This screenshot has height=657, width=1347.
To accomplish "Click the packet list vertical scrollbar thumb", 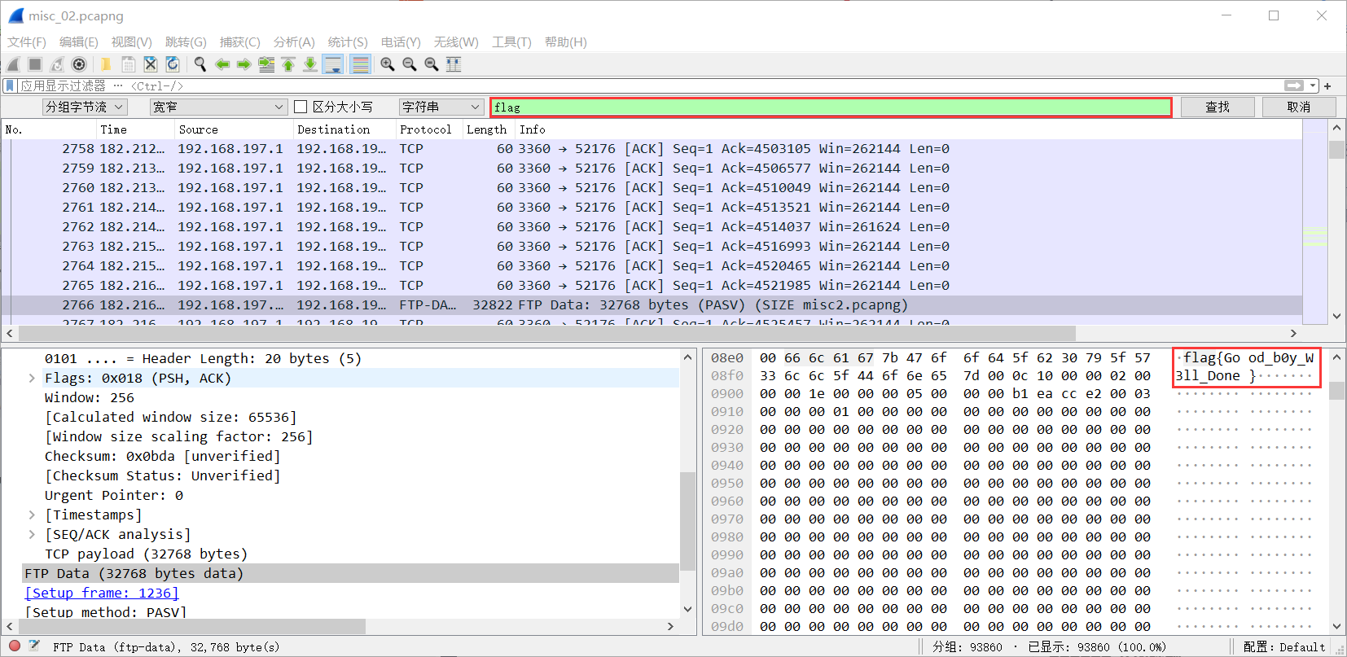I will pos(1336,150).
